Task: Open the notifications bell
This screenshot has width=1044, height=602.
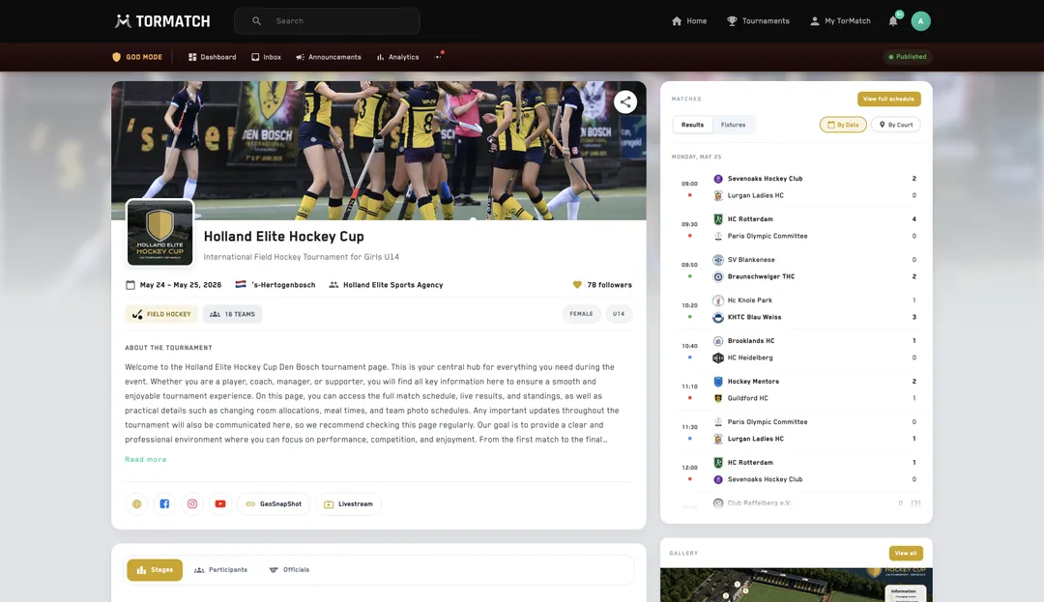Action: pos(893,20)
